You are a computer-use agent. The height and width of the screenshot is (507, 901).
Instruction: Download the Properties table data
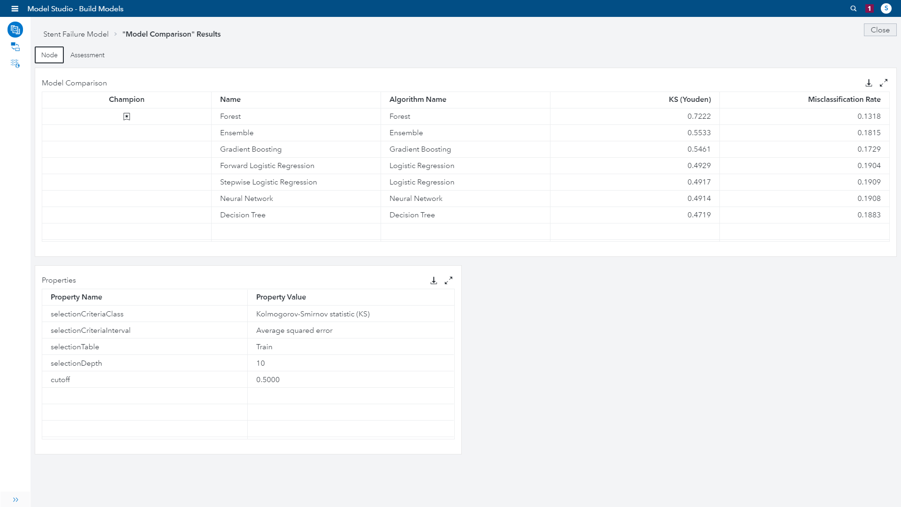[x=434, y=280]
